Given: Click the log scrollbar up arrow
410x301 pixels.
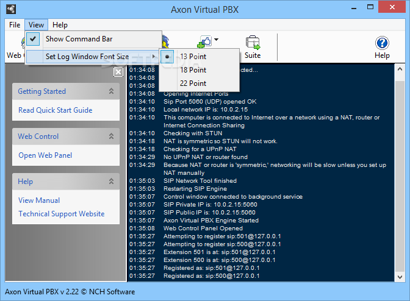Looking at the screenshot, I should 400,69.
